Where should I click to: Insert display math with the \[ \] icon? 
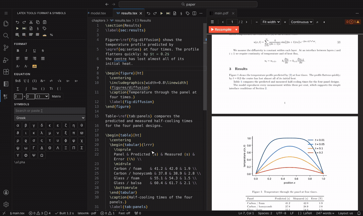click(x=26, y=81)
